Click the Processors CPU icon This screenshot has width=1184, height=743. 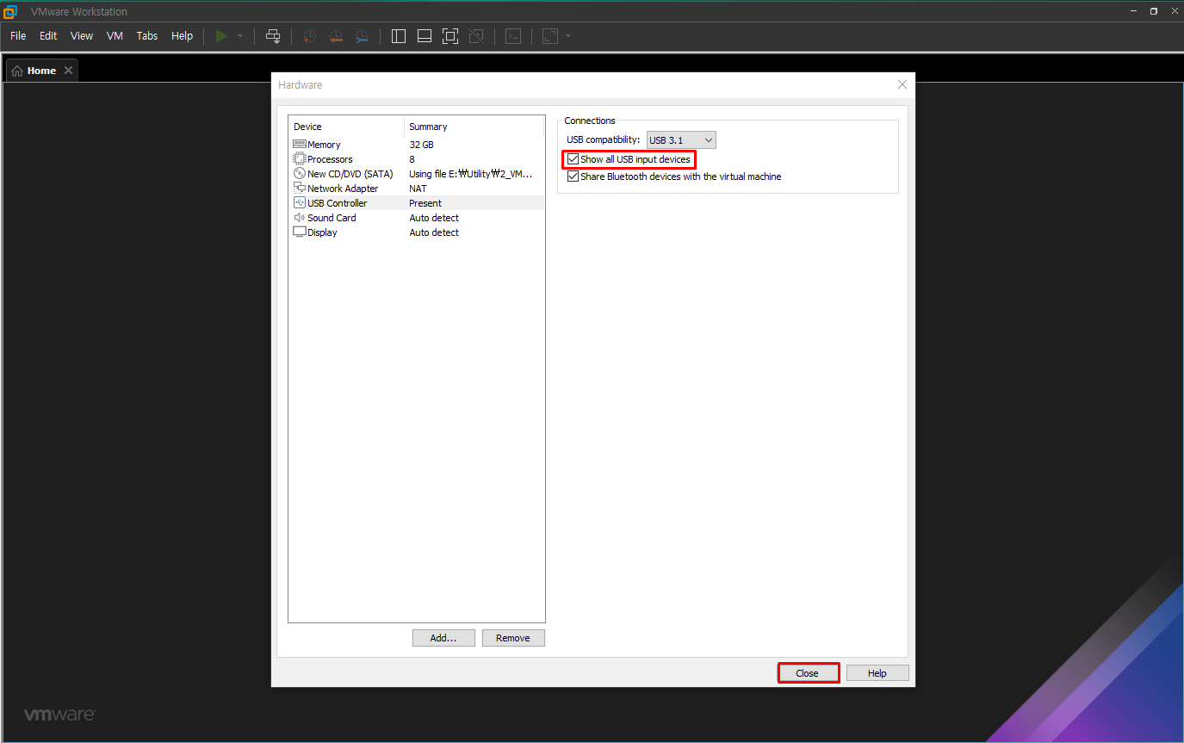300,159
